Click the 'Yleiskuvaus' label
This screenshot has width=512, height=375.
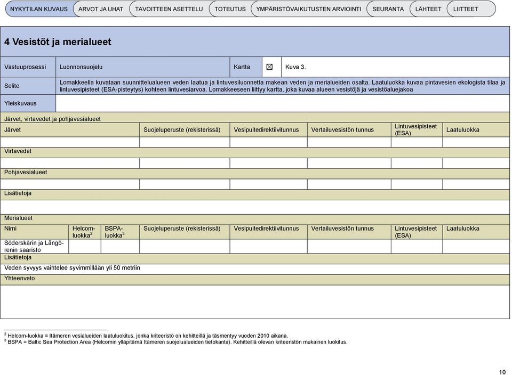click(x=20, y=103)
